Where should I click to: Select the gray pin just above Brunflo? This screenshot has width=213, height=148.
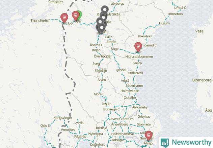point(102,28)
